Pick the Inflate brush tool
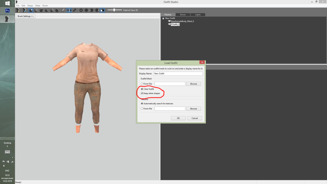The height and width of the screenshot is (184, 327). pos(41,10)
